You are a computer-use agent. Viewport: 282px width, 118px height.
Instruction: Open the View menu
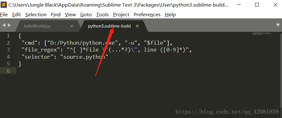point(70,15)
